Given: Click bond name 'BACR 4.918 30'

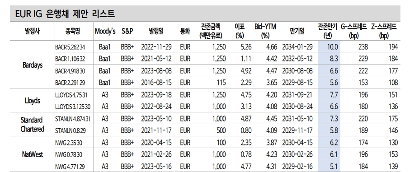Looking at the screenshot, I should tap(70, 71).
